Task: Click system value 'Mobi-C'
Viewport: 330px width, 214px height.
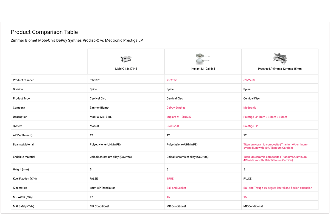Action: [94, 126]
